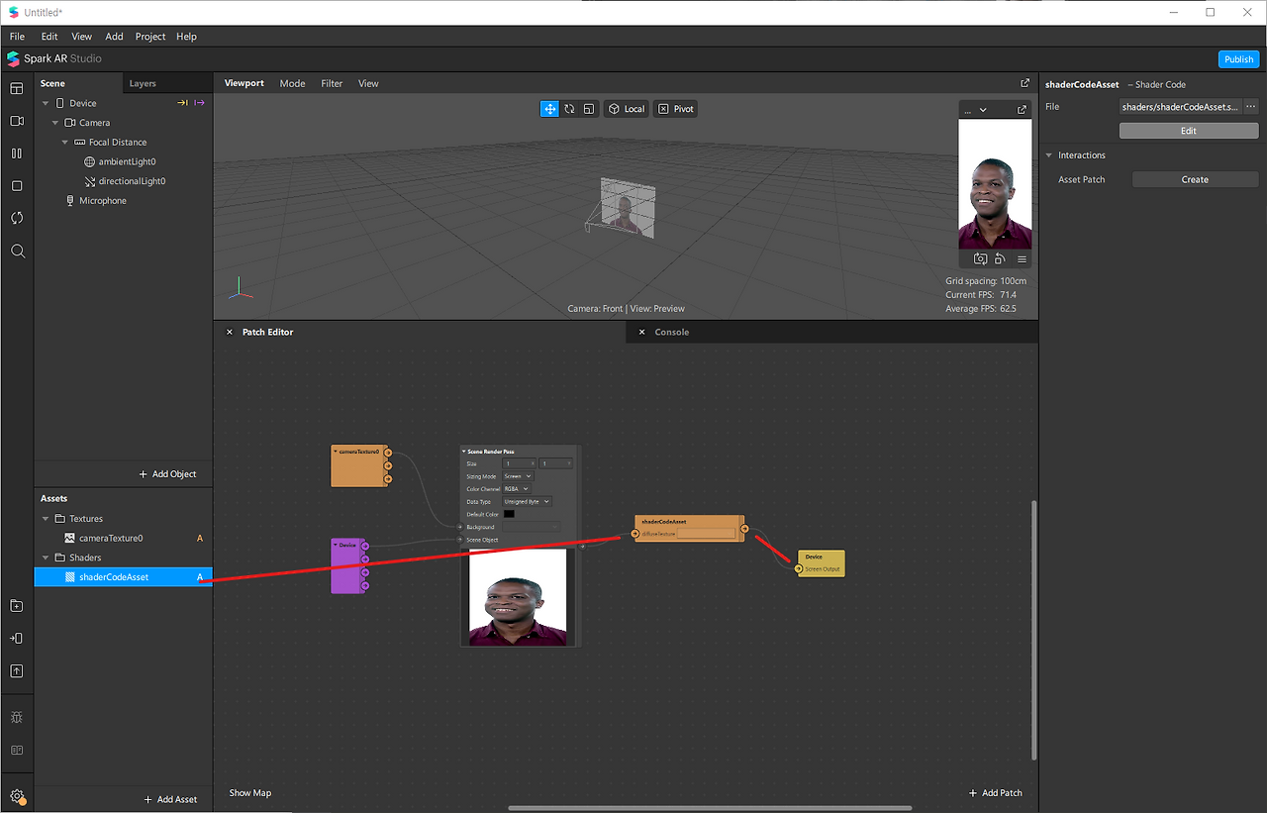Open the documentation book icon
This screenshot has width=1267, height=813.
[x=17, y=750]
